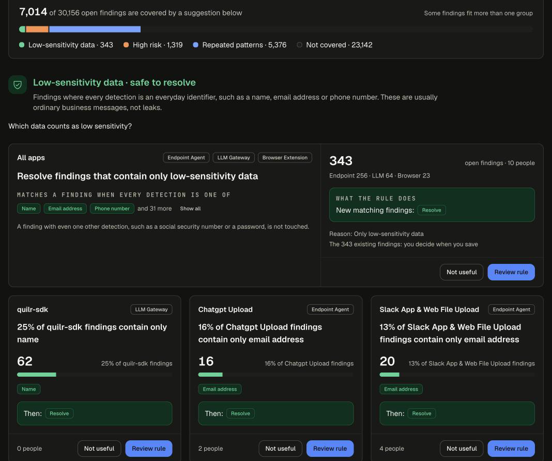The image size is (552, 461).
Task: Click 'Not covered · 23,142' legend entry
Action: [x=334, y=45]
